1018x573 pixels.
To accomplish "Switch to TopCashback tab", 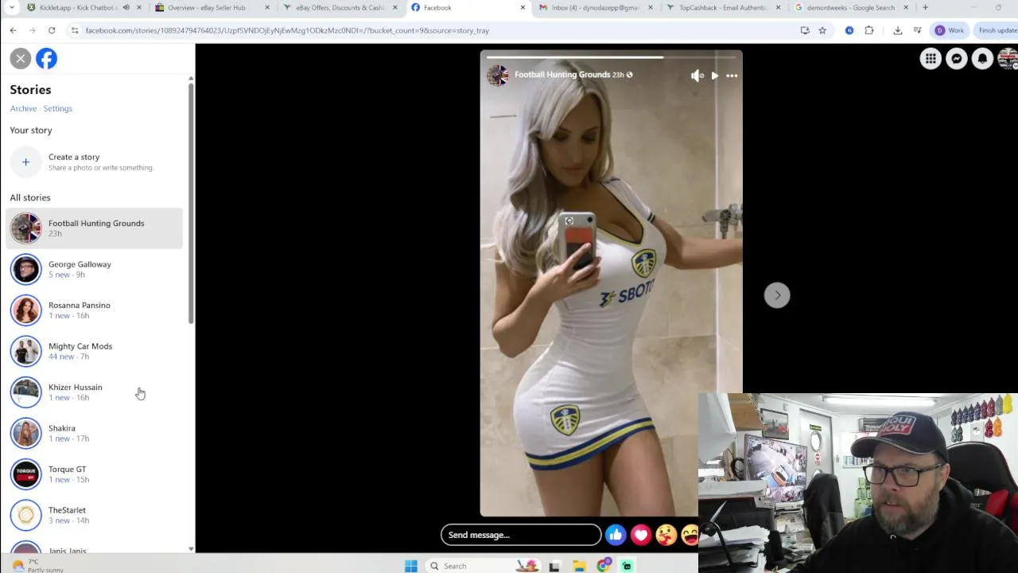I will click(722, 7).
